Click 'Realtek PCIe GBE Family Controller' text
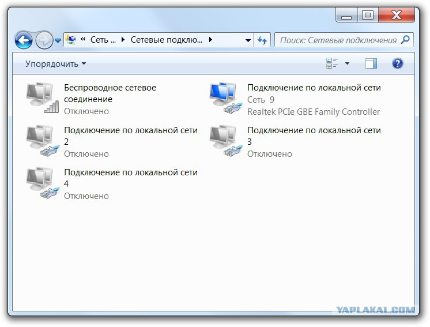Viewport: 430px width, 327px height. pyautogui.click(x=314, y=112)
